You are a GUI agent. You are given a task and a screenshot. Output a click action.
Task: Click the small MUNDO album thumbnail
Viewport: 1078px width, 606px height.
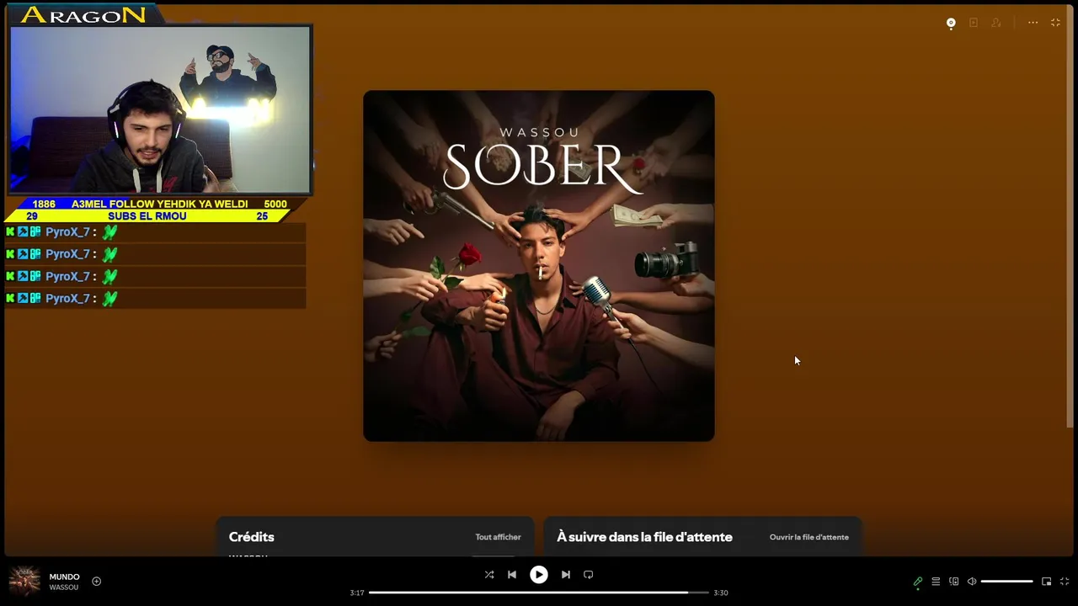pyautogui.click(x=24, y=582)
